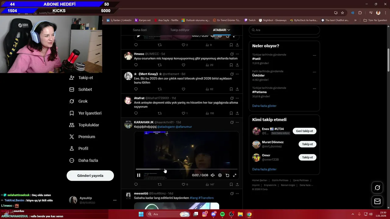This screenshot has height=219, width=390.
Task: Open the #lang hashtag link
Action: tap(193, 198)
